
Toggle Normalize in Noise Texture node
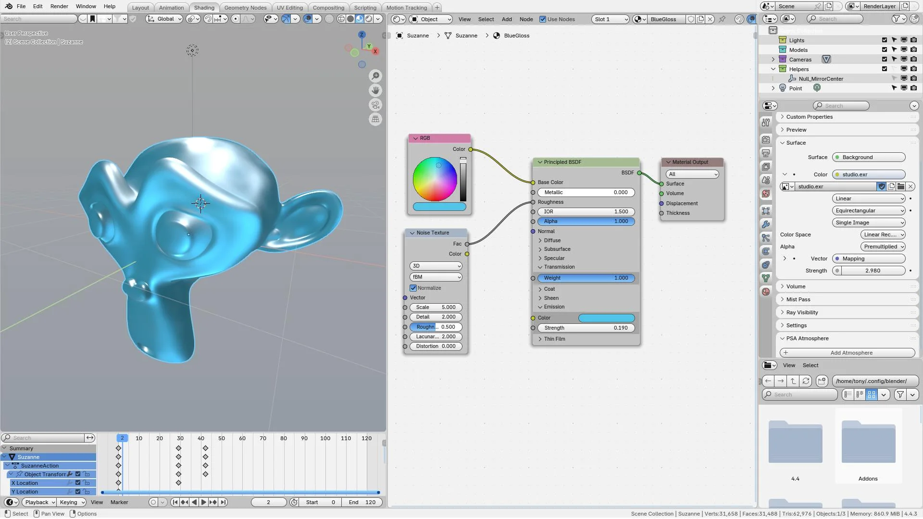click(x=413, y=288)
